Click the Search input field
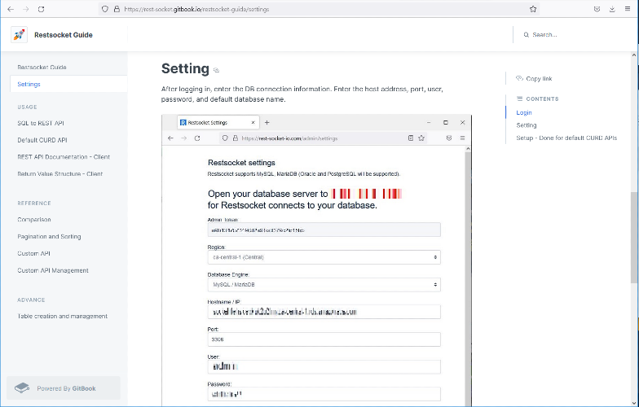Viewport: 639px width, 407px height. click(x=571, y=35)
